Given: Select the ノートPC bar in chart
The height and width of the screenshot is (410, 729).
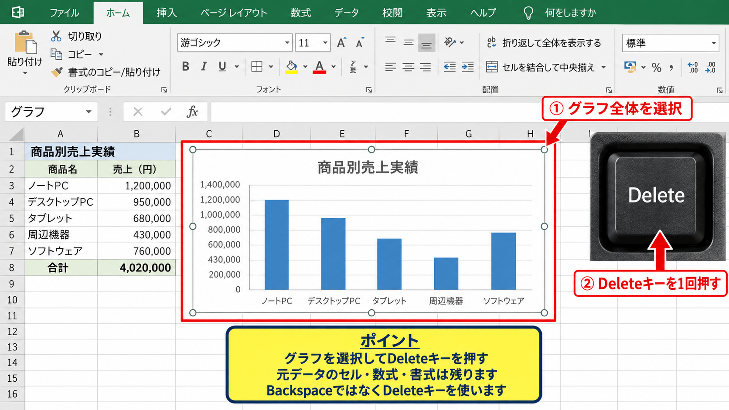Looking at the screenshot, I should pos(276,245).
